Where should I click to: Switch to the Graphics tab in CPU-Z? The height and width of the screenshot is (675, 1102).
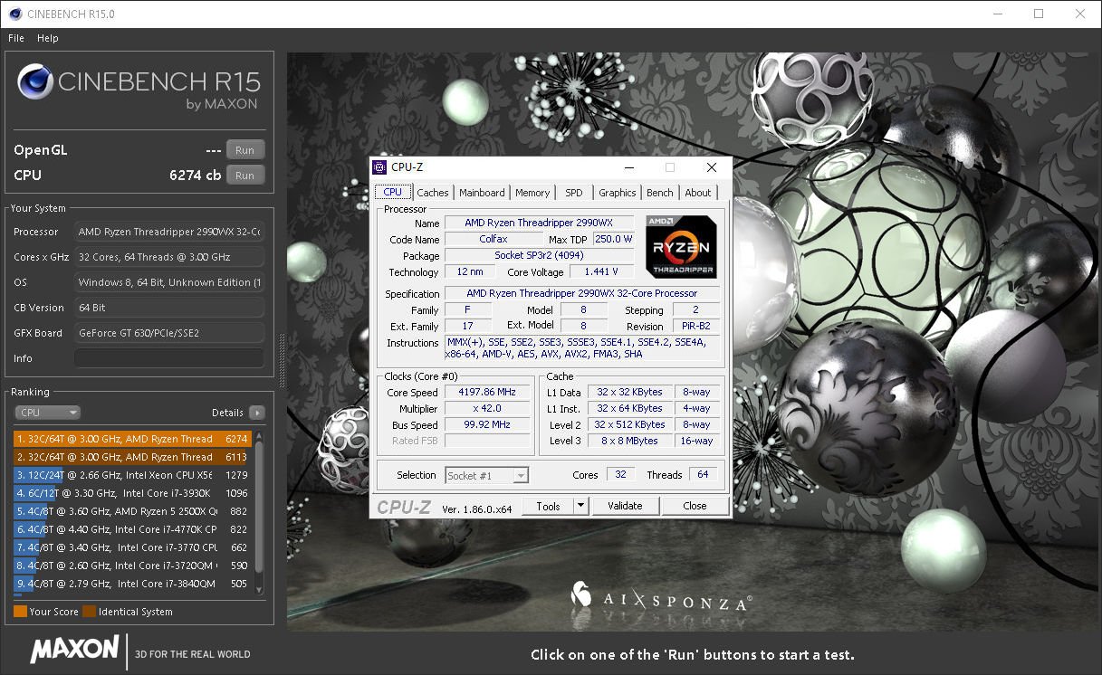click(618, 193)
